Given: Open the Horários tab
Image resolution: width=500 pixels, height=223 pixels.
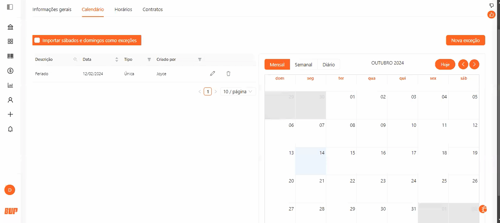Looking at the screenshot, I should point(123,10).
